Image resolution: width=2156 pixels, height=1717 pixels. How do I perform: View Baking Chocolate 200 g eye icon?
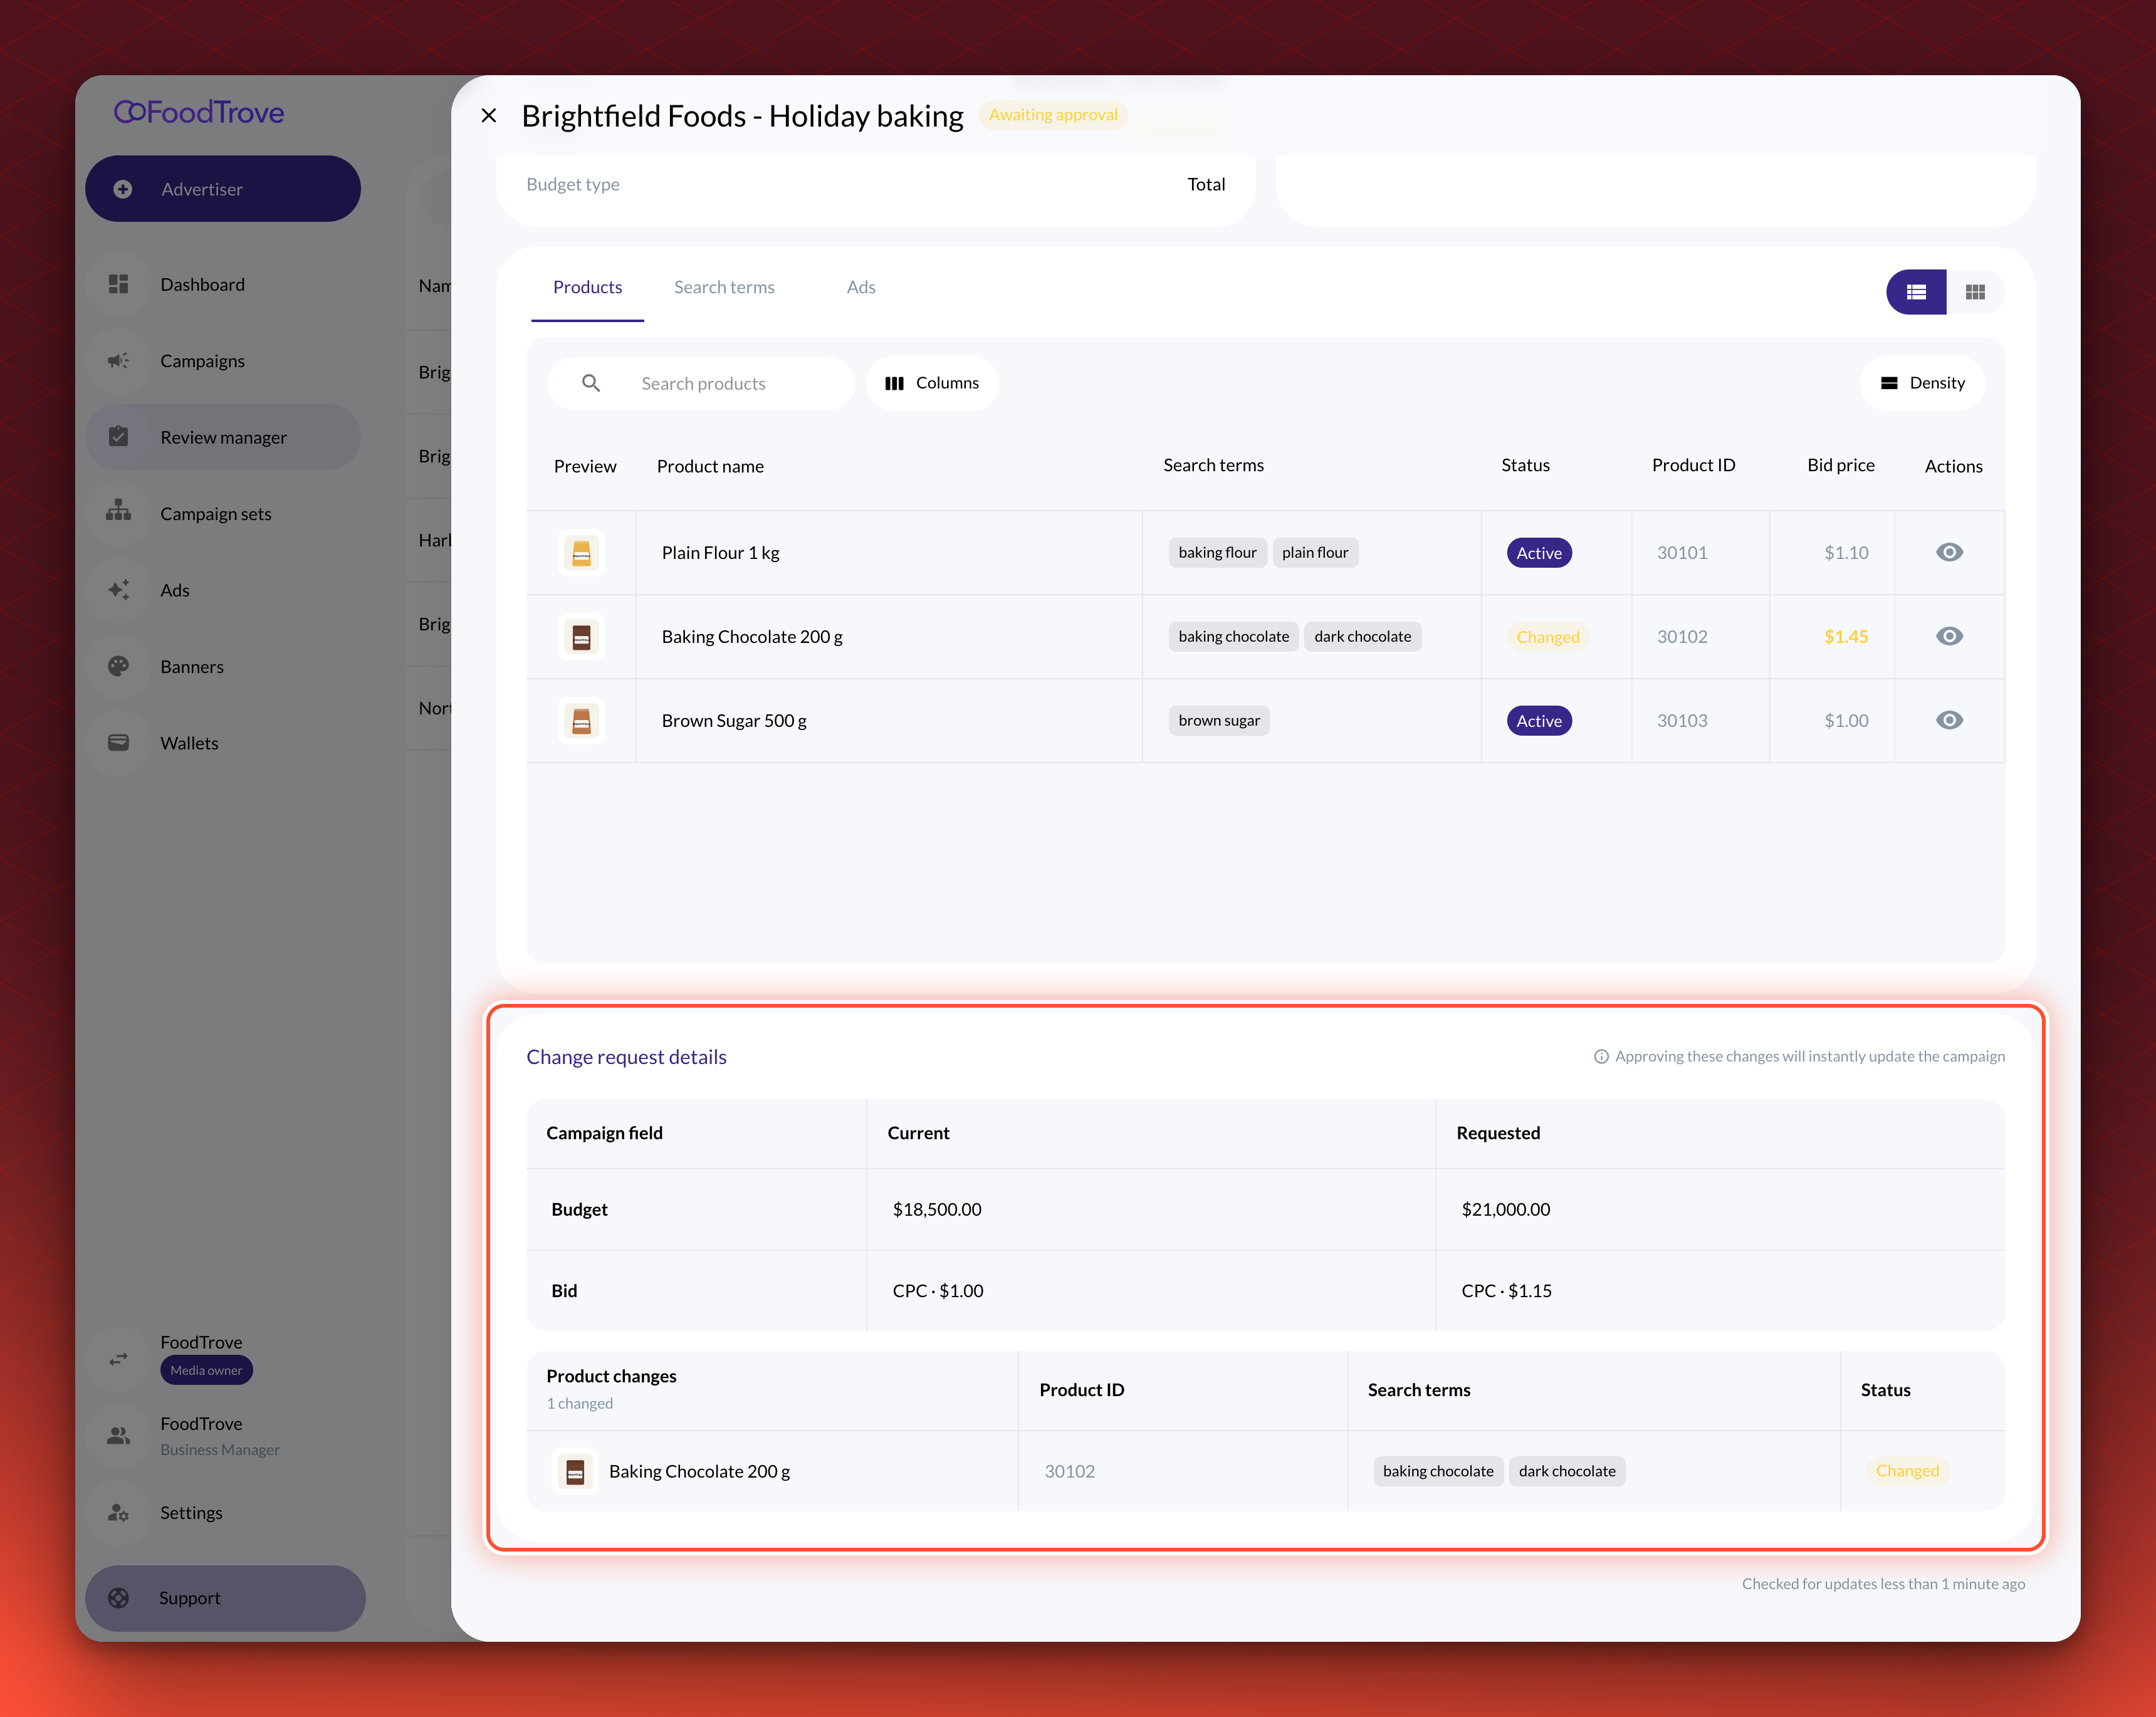pyautogui.click(x=1949, y=637)
